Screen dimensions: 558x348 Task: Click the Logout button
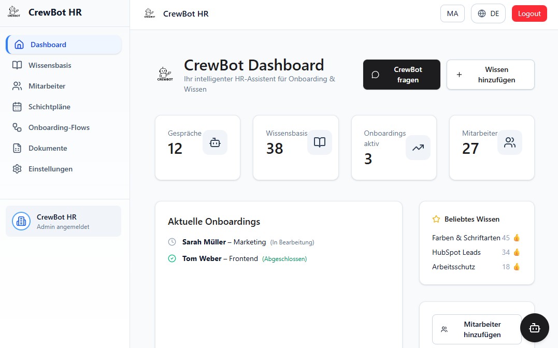[x=529, y=13]
